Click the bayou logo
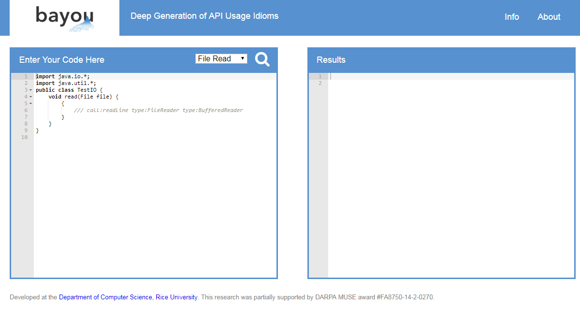This screenshot has height=309, width=580. [65, 18]
